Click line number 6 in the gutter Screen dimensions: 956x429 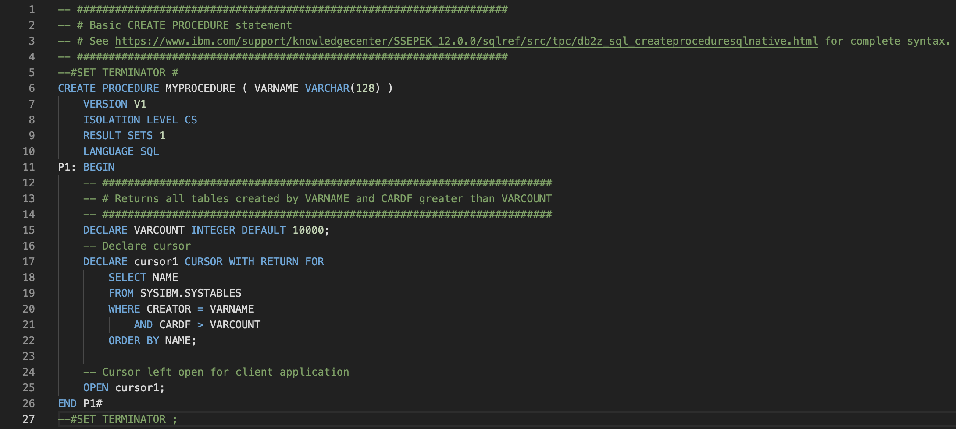coord(31,88)
